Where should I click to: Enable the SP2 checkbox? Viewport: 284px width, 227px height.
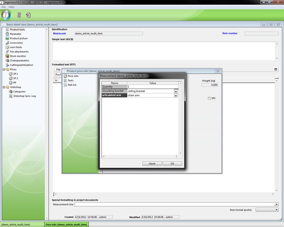pyautogui.click(x=209, y=98)
